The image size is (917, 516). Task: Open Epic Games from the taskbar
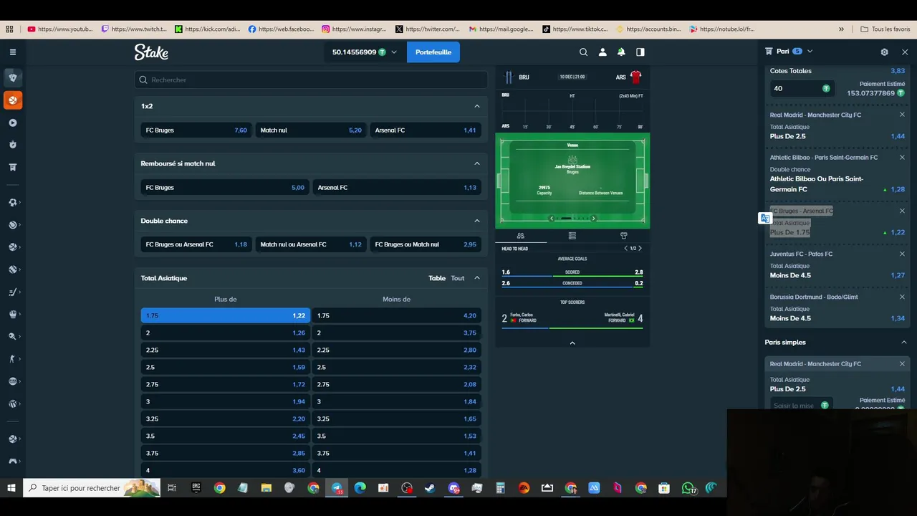tap(196, 488)
